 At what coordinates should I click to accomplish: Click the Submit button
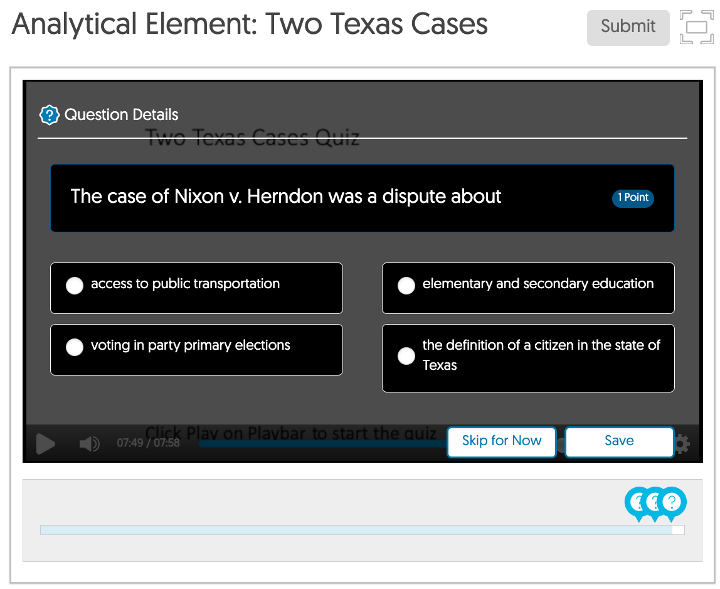tap(628, 28)
